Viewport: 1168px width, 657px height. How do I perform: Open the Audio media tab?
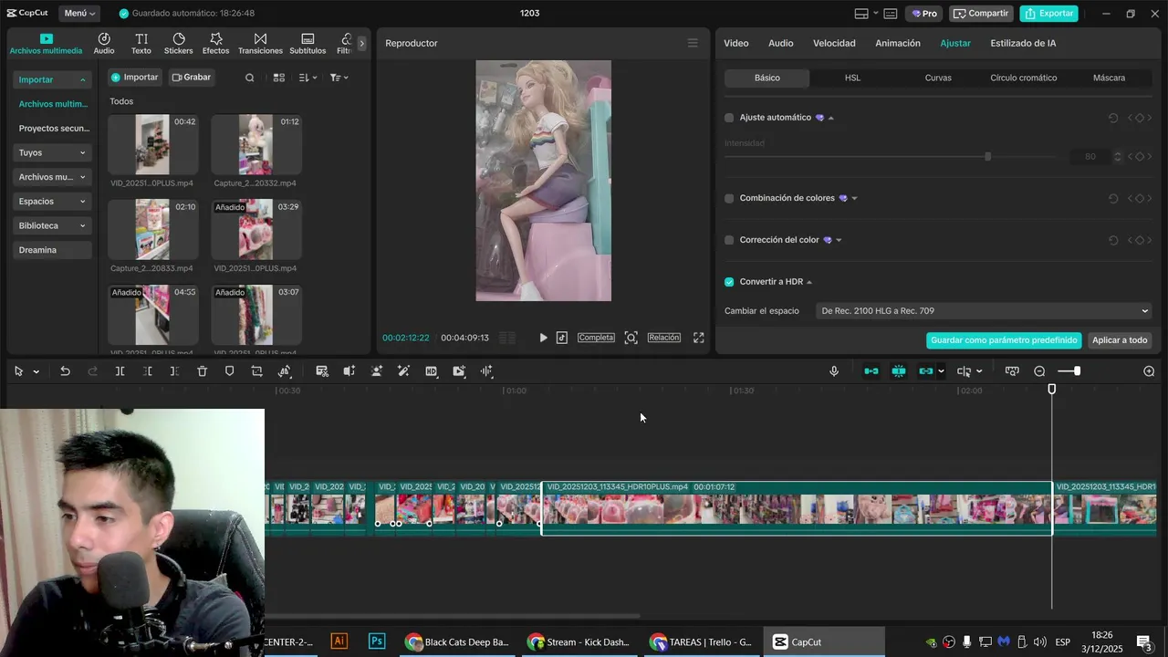point(104,44)
